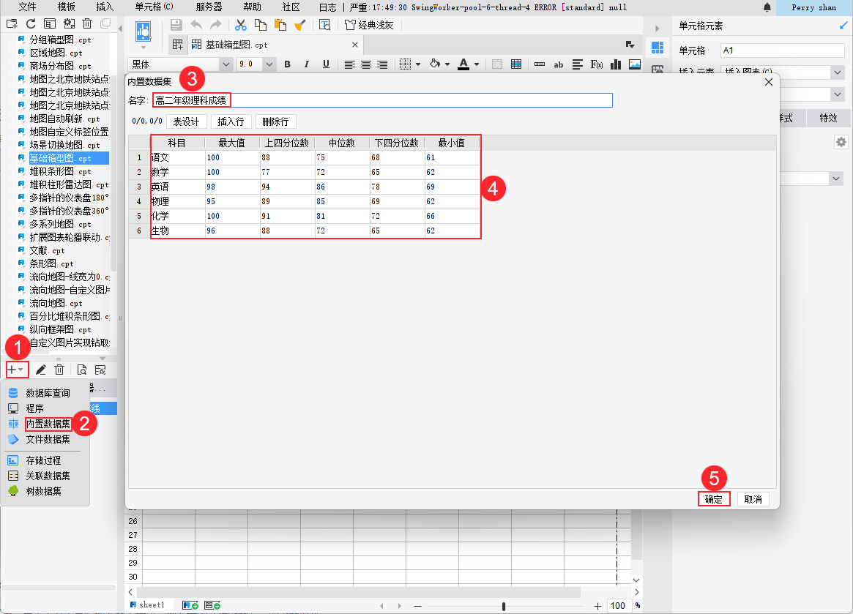Click the Format painter brush icon
Image resolution: width=853 pixels, height=614 pixels.
point(299,25)
